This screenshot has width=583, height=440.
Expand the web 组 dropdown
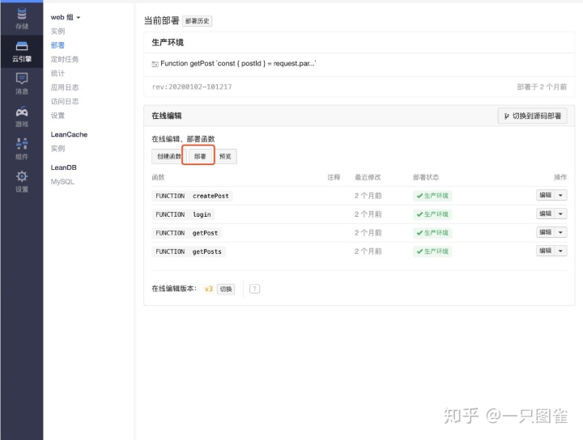tap(66, 17)
